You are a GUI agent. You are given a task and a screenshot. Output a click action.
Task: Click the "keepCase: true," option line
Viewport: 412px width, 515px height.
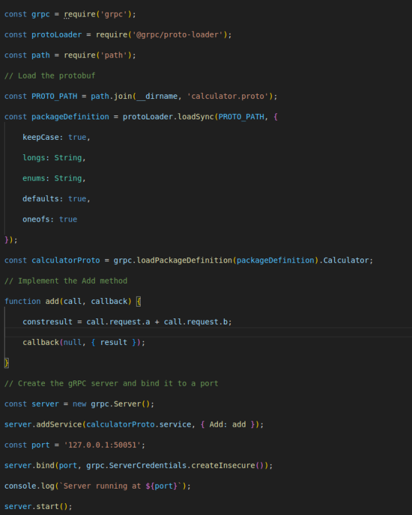point(56,137)
